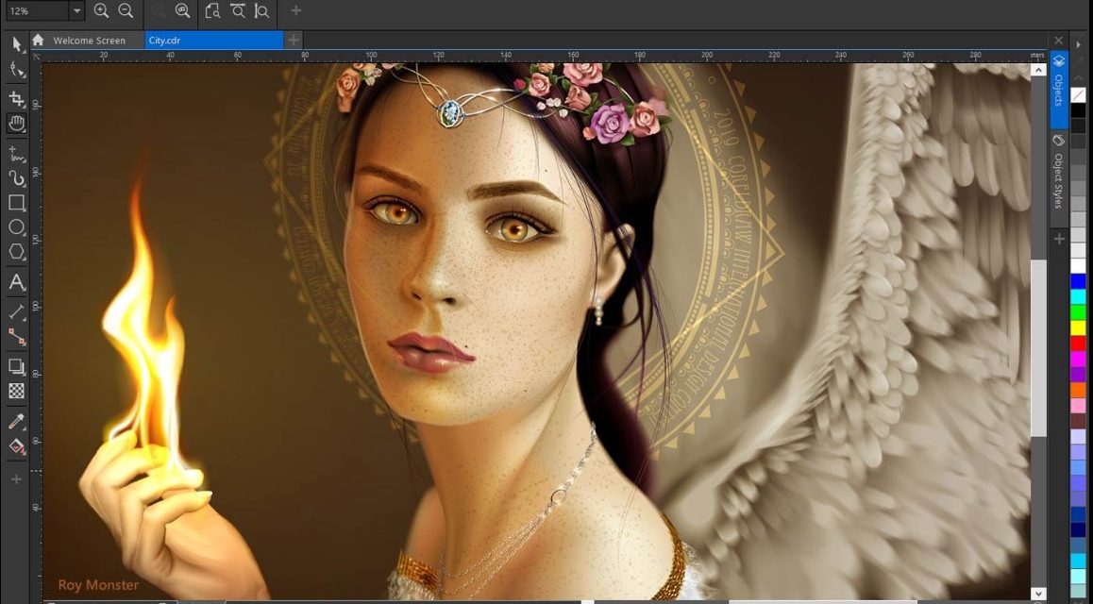Click the scroll down arrow of the canvas

[x=1038, y=594]
